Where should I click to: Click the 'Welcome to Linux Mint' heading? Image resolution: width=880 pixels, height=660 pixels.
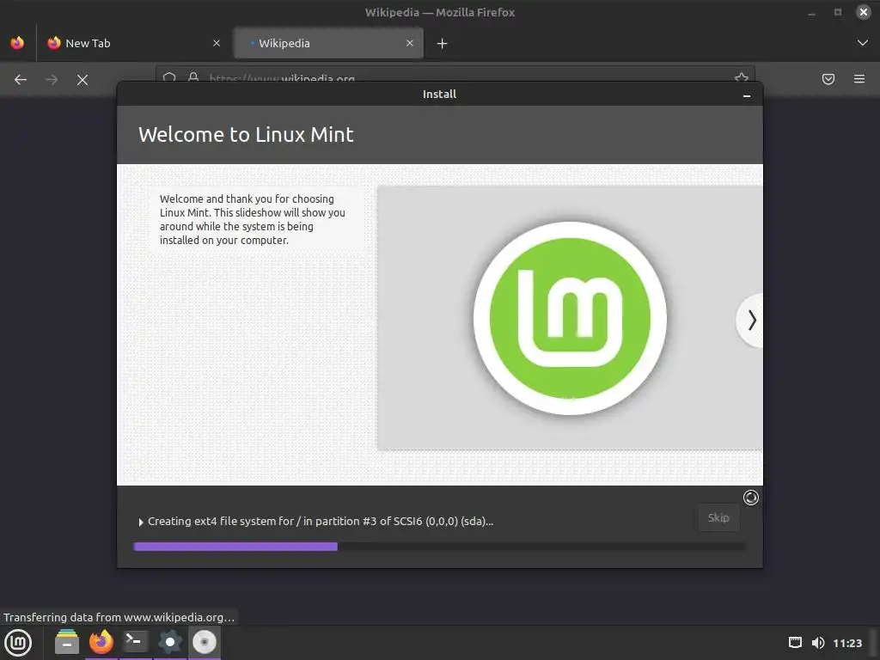coord(246,135)
